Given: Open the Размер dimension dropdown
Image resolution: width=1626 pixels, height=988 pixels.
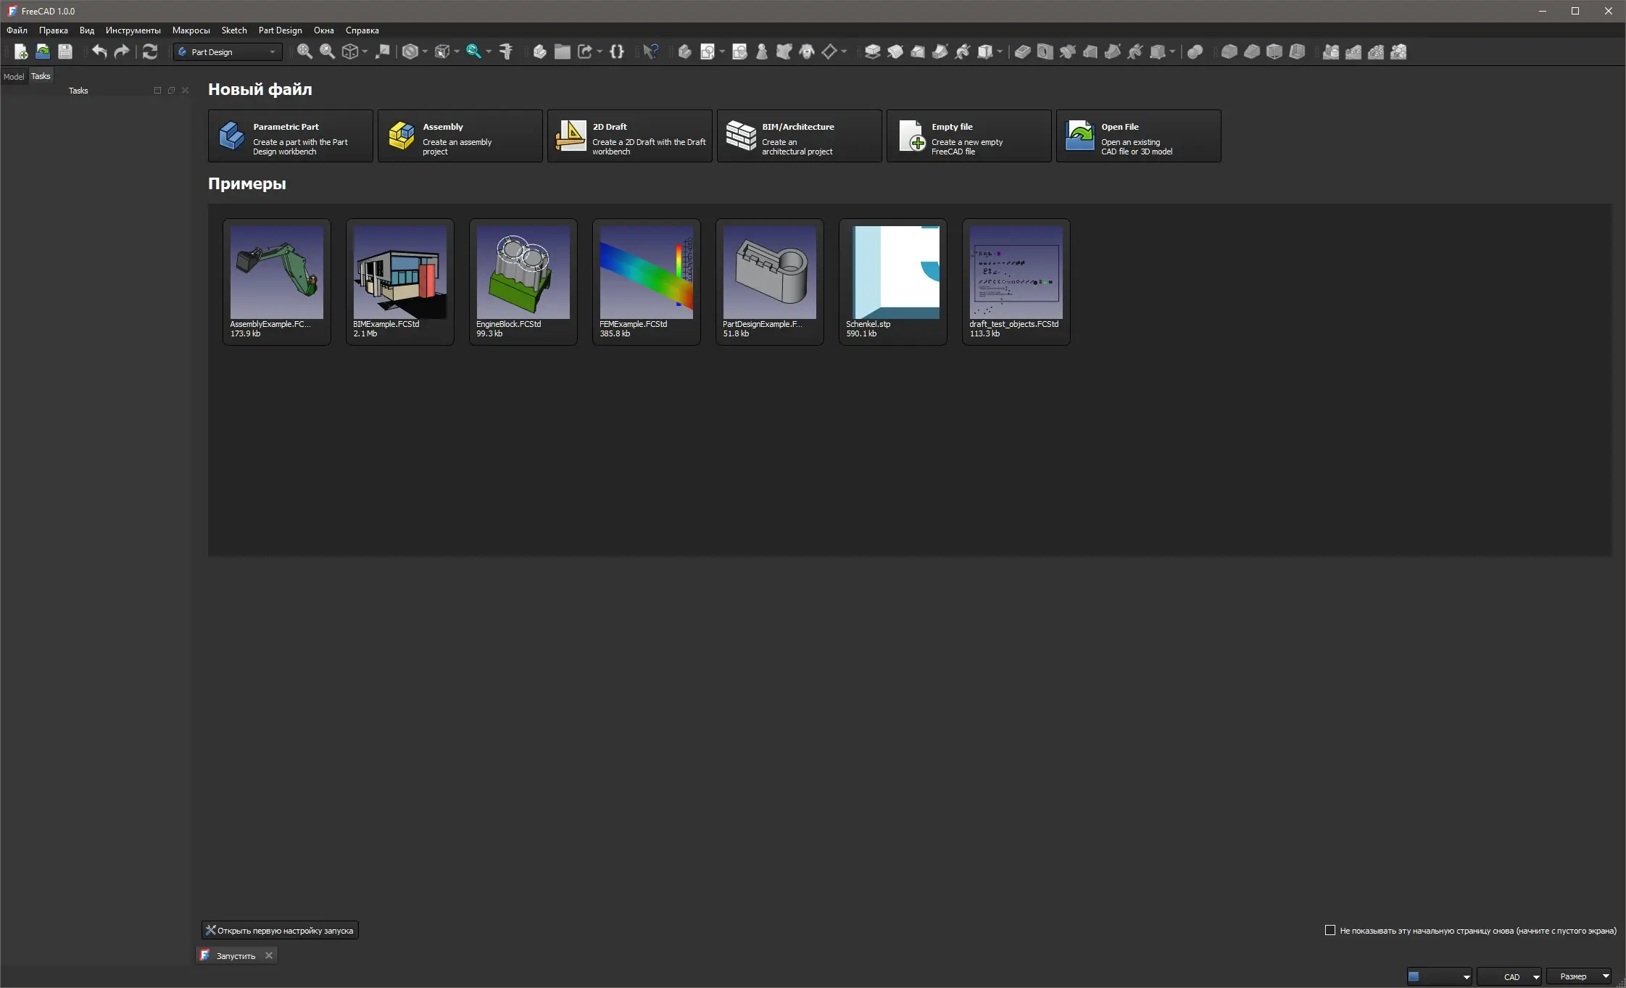Looking at the screenshot, I should click(x=1579, y=976).
